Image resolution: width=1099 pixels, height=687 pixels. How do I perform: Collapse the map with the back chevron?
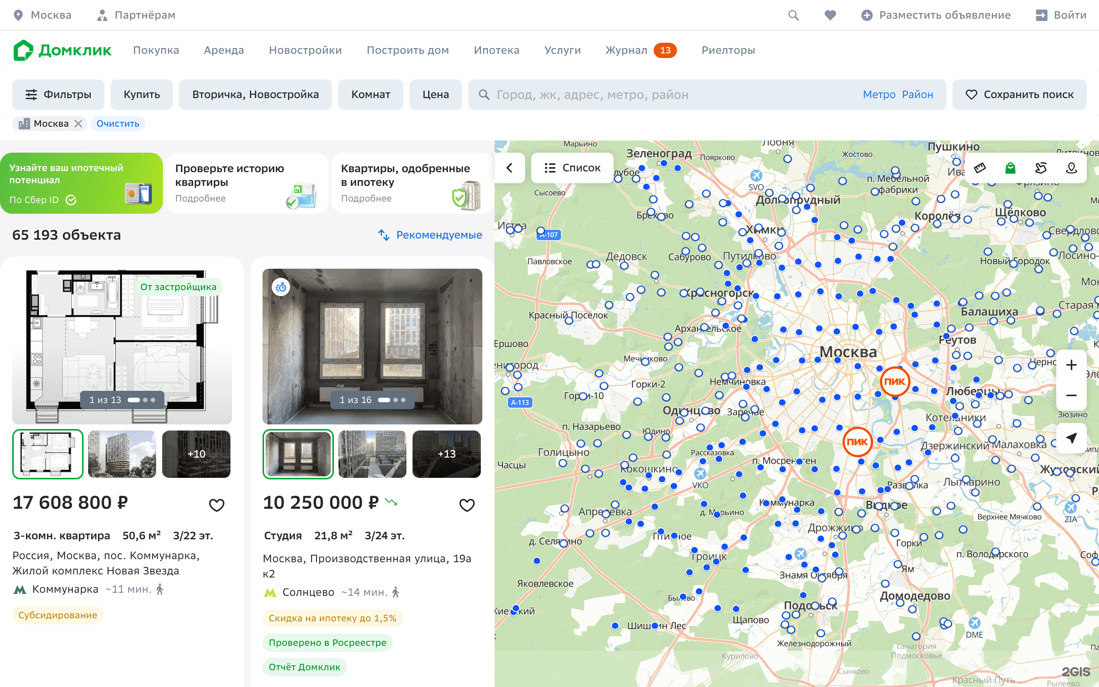pyautogui.click(x=509, y=168)
